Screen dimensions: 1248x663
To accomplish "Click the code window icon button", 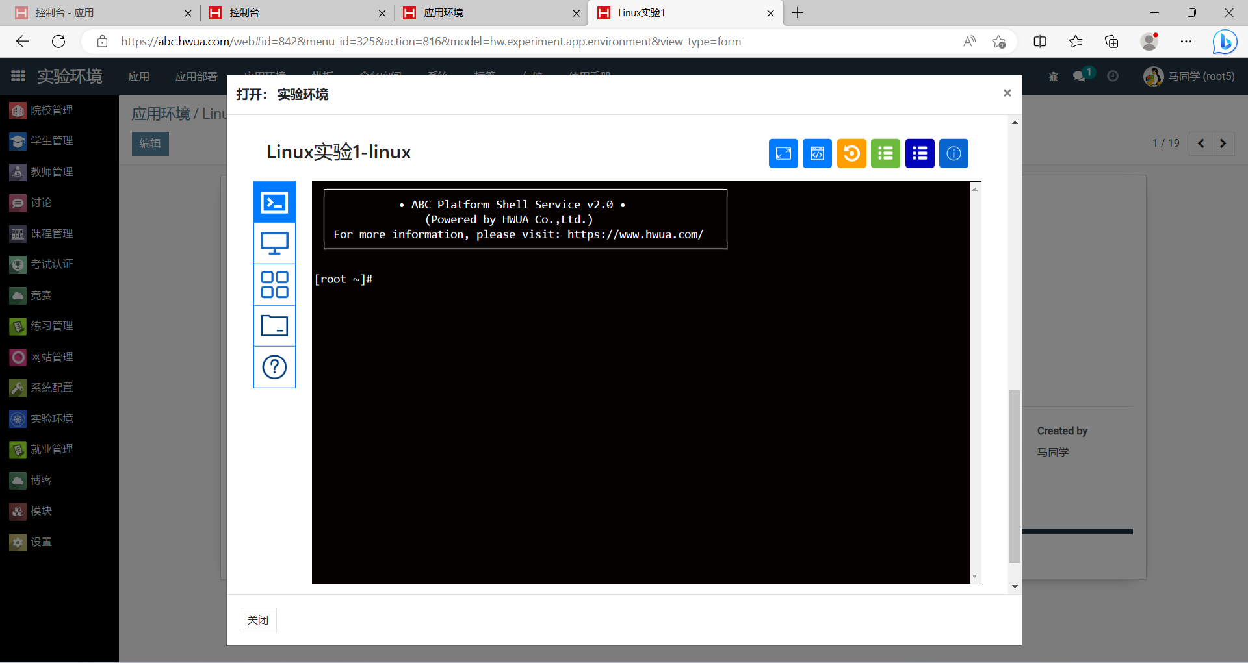I will pos(817,154).
